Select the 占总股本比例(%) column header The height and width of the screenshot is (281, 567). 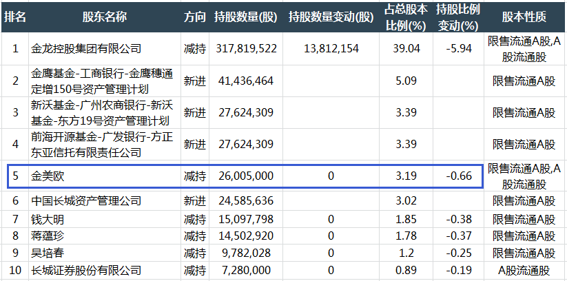[x=406, y=17]
